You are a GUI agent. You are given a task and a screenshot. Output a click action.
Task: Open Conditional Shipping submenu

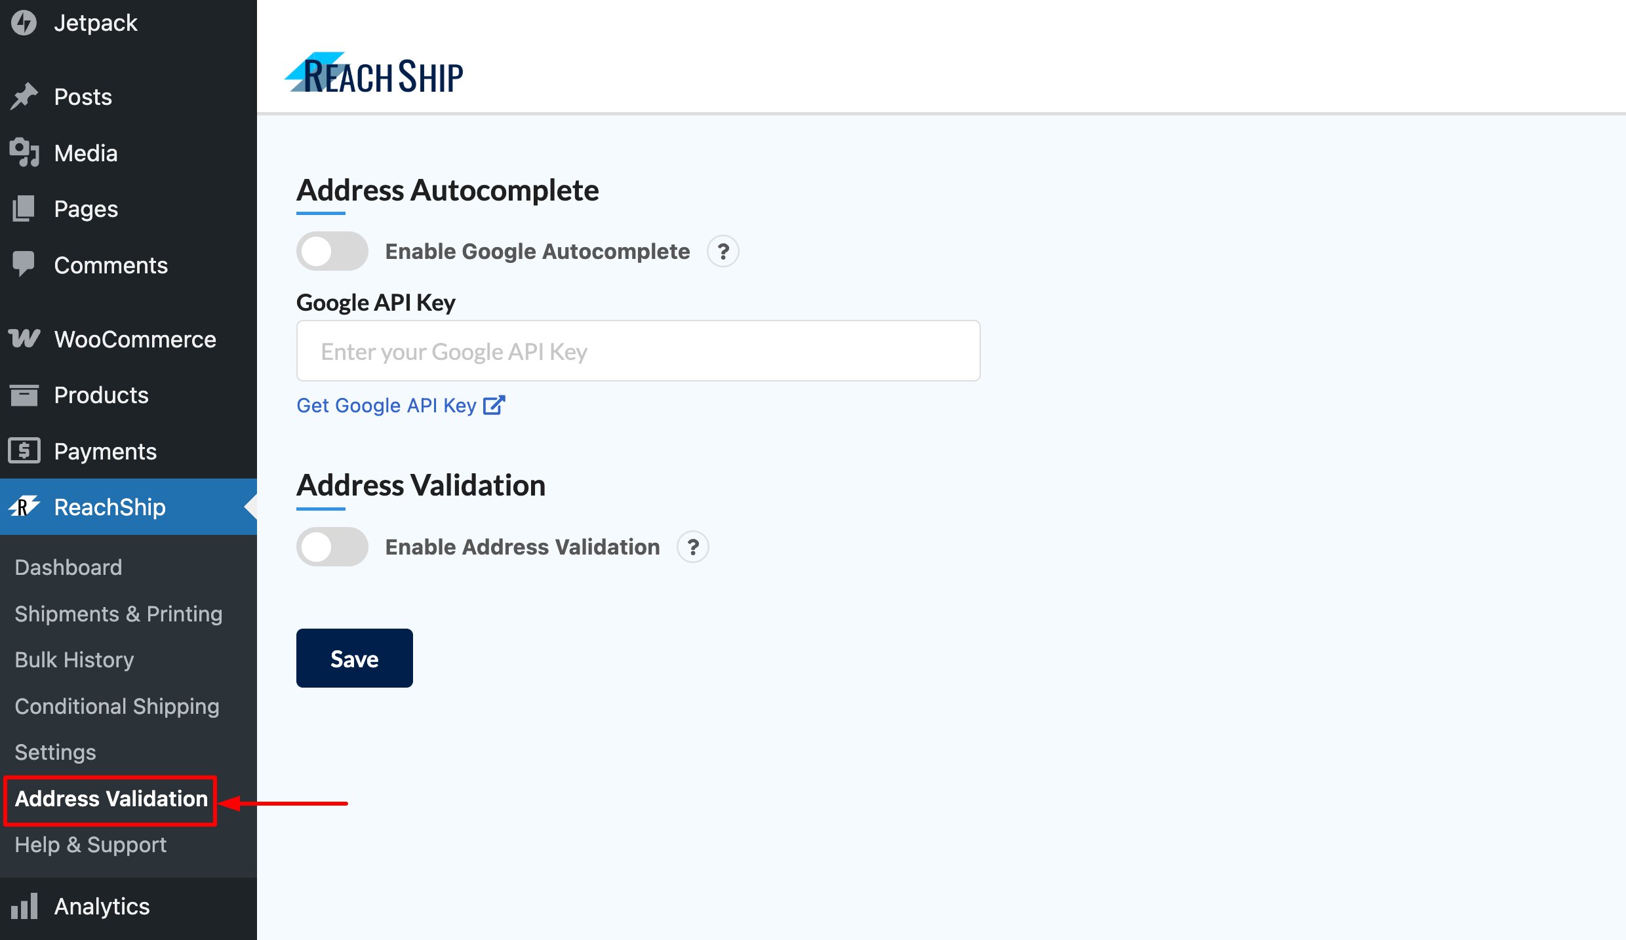pos(117,706)
